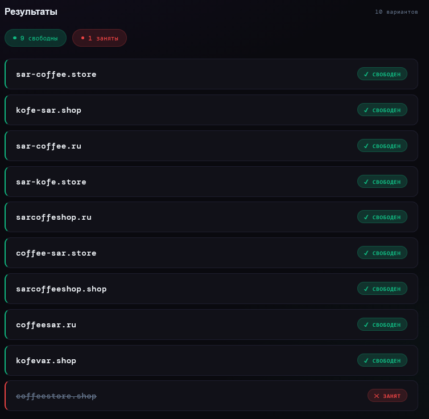Click the checkmark icon beside sar-coffee.store
The width and height of the screenshot is (429, 419).
point(366,74)
